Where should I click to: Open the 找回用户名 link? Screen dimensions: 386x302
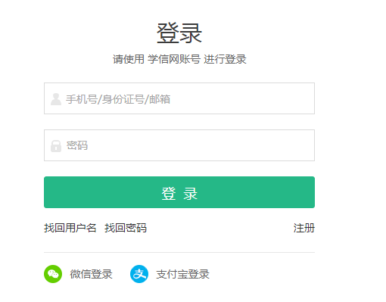[70, 228]
